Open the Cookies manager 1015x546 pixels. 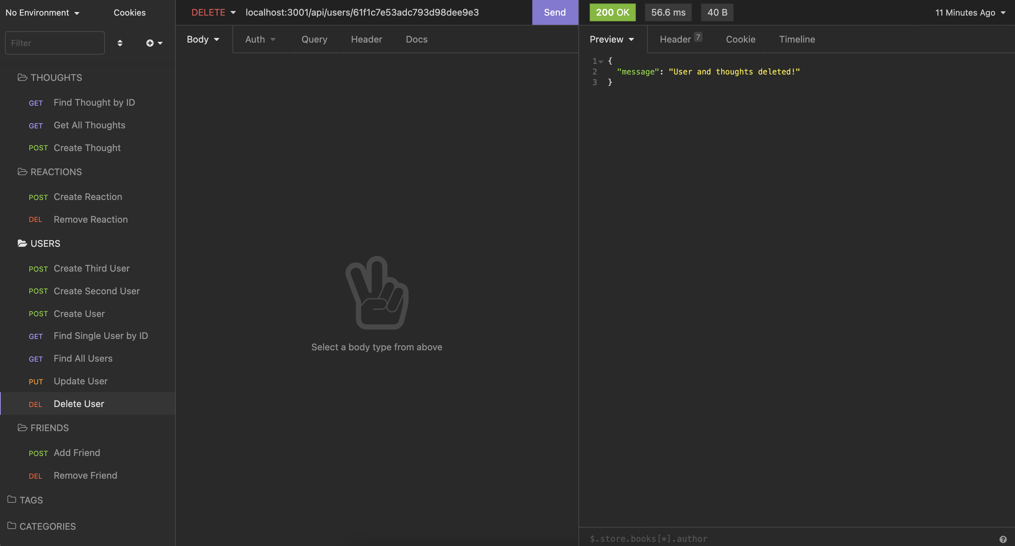pos(130,13)
